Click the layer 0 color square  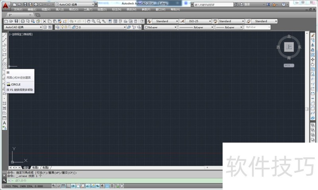77,27
